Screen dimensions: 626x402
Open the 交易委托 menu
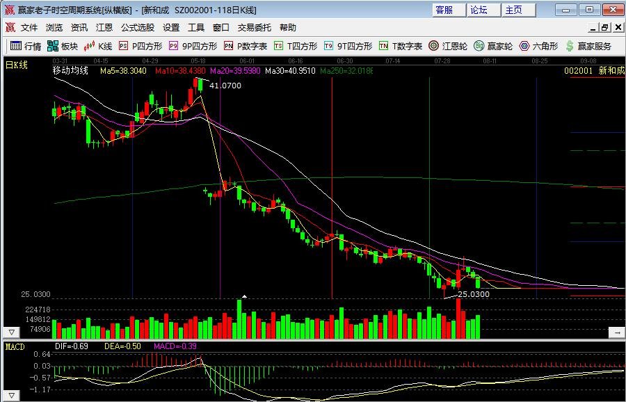[255, 28]
